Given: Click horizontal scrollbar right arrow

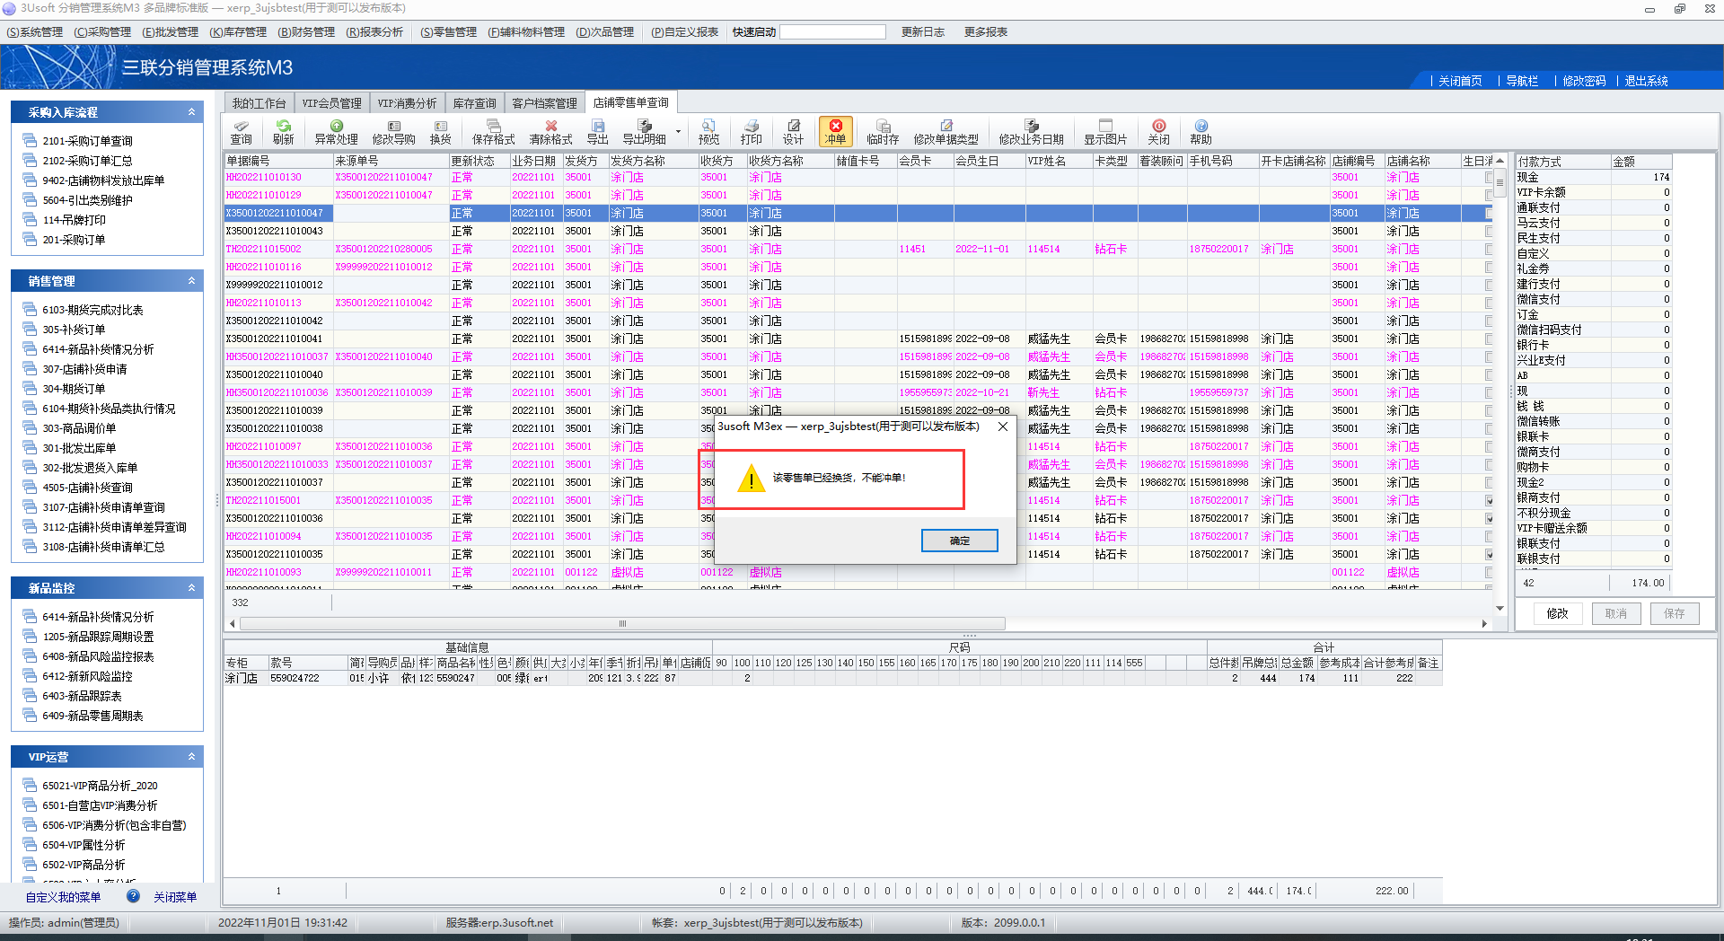Looking at the screenshot, I should 1484,623.
